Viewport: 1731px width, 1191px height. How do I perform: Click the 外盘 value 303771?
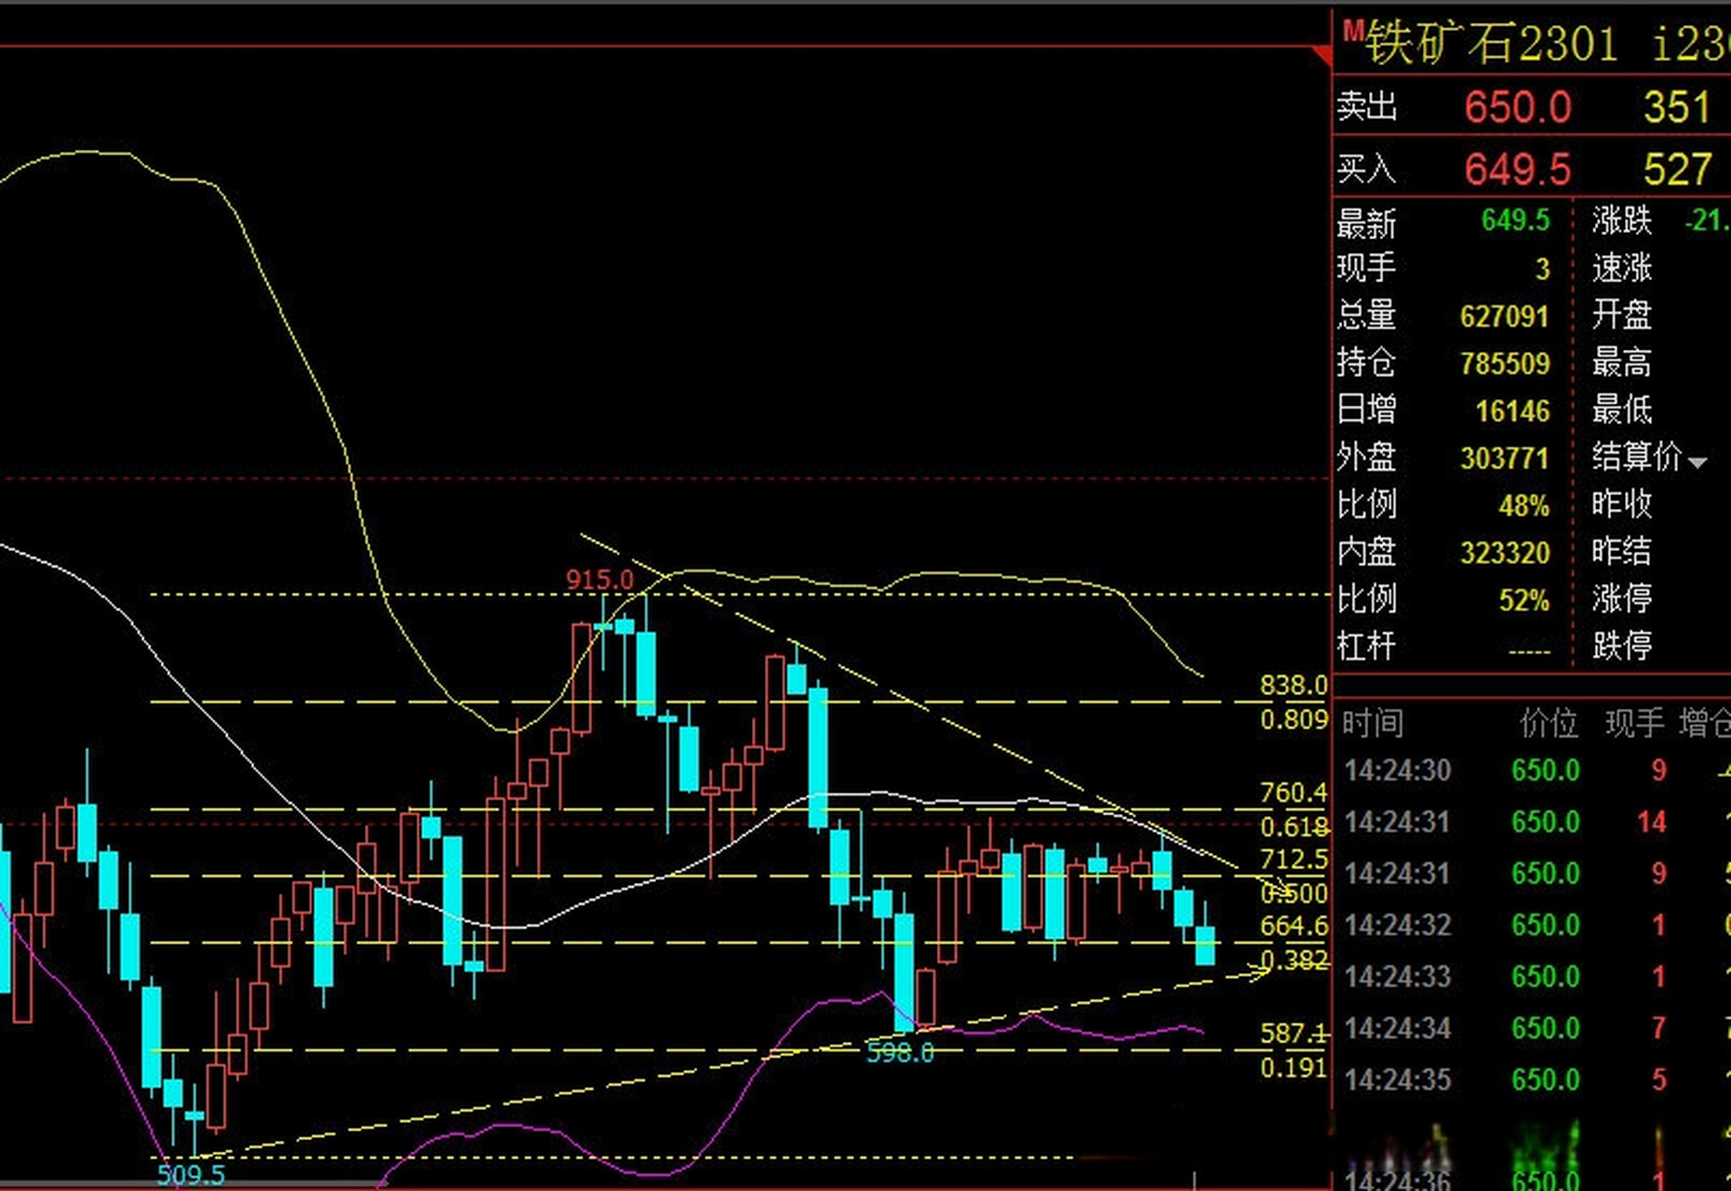1505,458
